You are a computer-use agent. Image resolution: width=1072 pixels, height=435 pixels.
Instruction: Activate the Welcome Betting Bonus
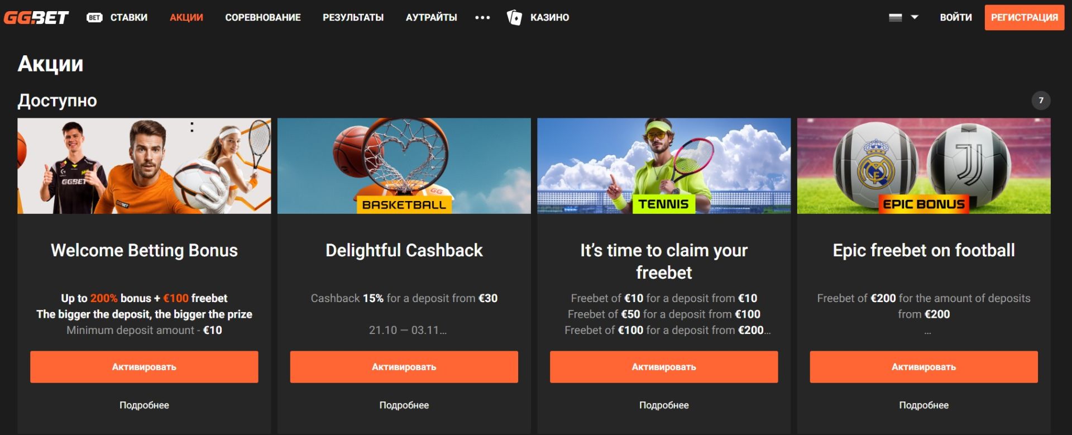[x=144, y=367]
